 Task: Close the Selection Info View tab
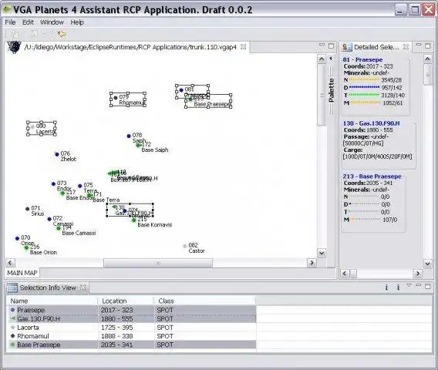tap(83, 287)
